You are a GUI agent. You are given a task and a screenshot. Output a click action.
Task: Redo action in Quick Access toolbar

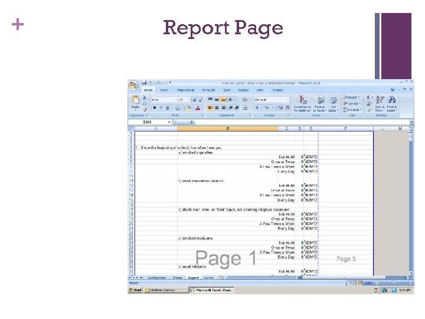(159, 83)
